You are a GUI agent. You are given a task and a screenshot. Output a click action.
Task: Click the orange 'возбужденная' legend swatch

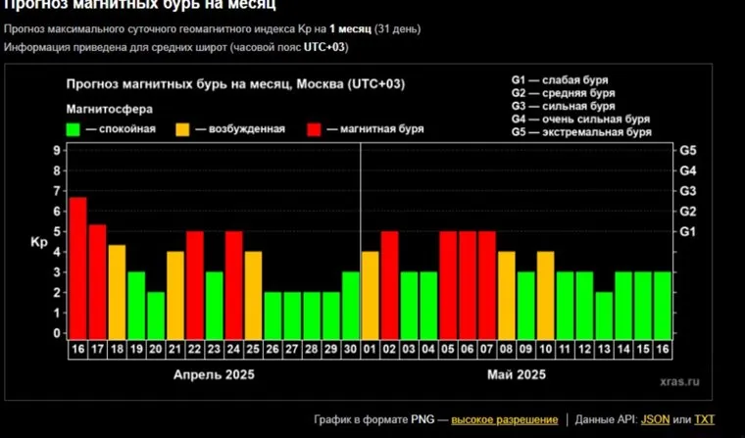(183, 129)
